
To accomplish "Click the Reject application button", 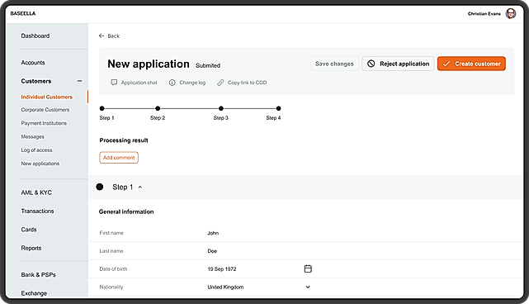I will coord(398,64).
